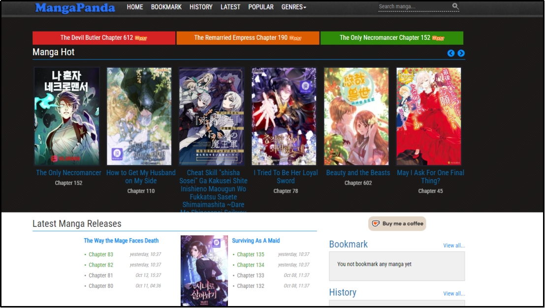Open Beauty and the Beasts cover image
This screenshot has height=308, width=545.
coord(356,116)
